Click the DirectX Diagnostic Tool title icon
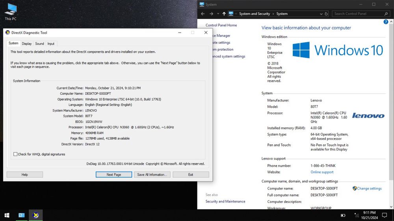Image resolution: width=394 pixels, height=221 pixels. point(8,33)
